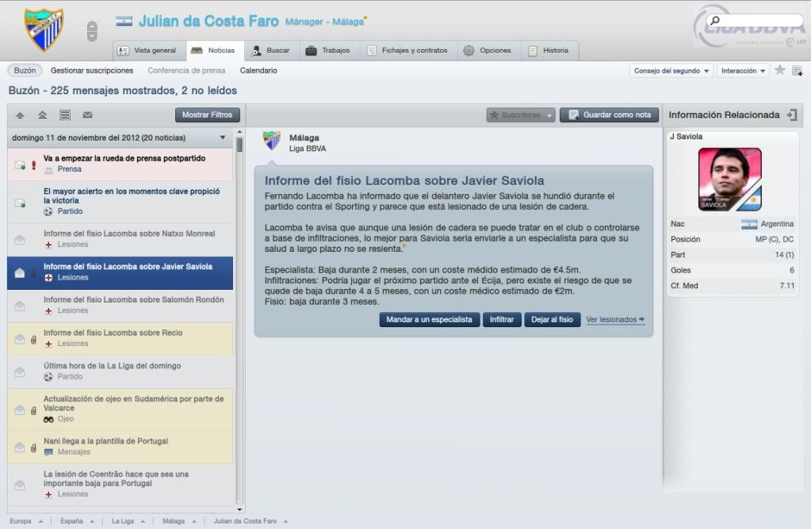The image size is (811, 529).
Task: Click Javier Saviola's player photo
Action: tap(730, 179)
